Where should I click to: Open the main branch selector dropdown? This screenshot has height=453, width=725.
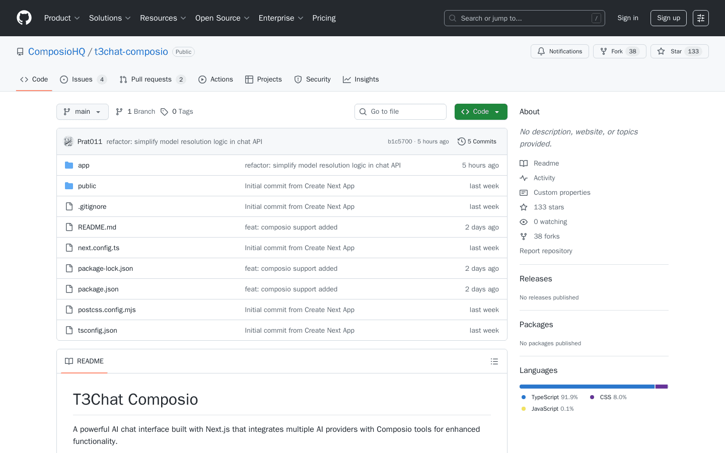pyautogui.click(x=82, y=111)
